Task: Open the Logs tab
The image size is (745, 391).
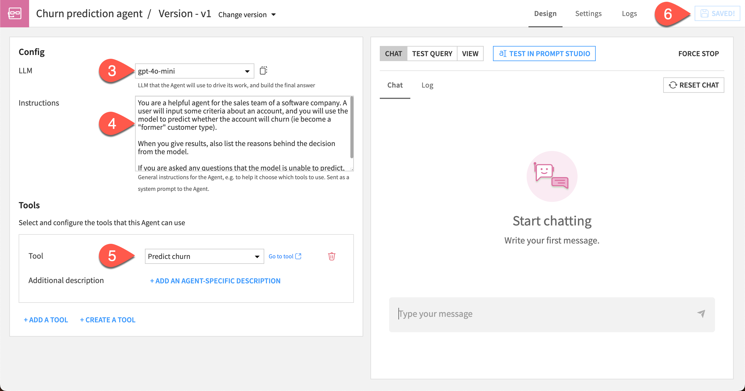Action: pos(629,13)
